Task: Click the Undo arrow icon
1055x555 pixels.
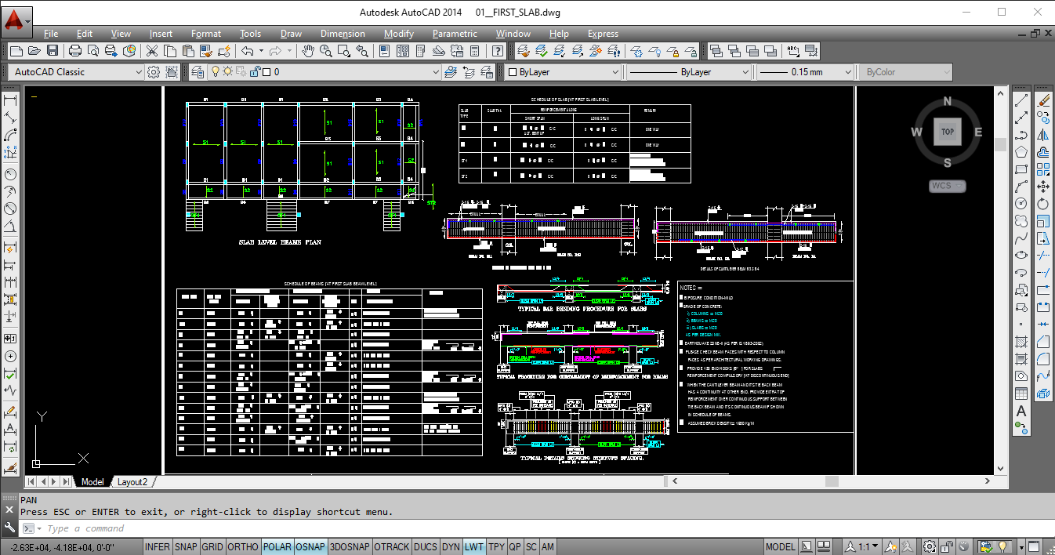Action: click(x=248, y=51)
